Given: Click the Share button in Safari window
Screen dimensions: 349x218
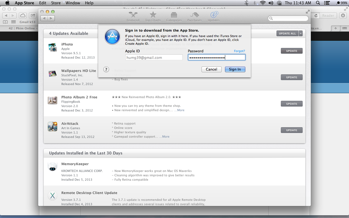Looking at the screenshot, I should coord(33,16).
